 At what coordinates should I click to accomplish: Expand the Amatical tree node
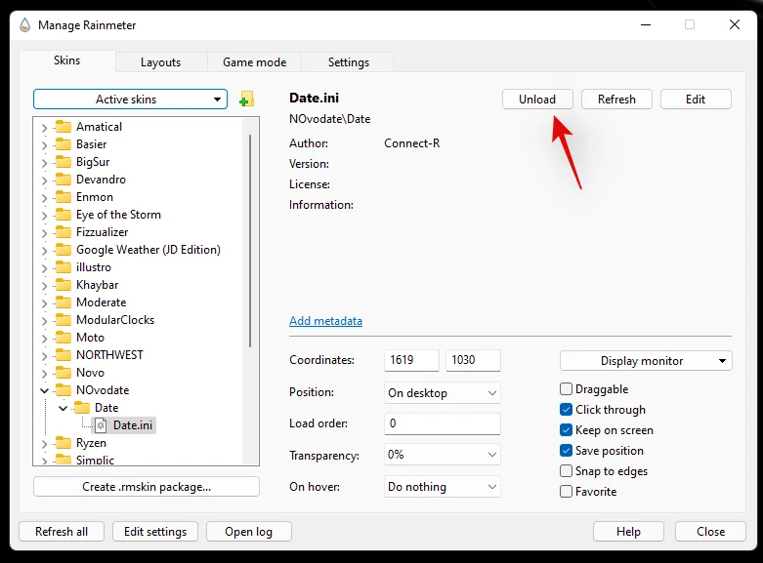[44, 128]
